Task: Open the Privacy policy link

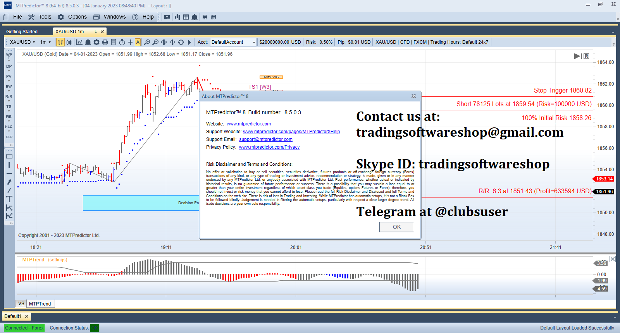Action: coord(269,147)
